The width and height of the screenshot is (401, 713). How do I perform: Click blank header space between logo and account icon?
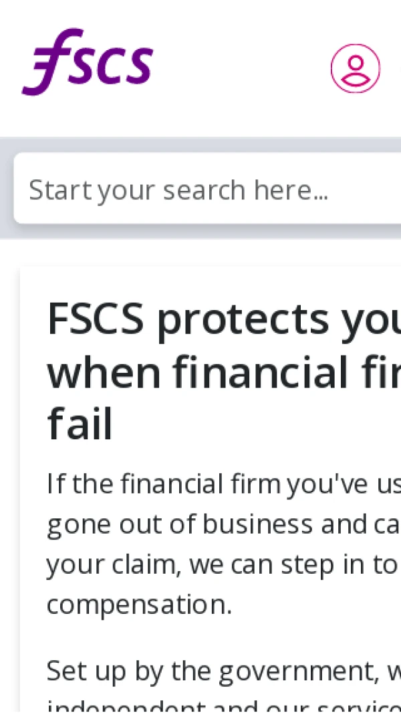point(241,67)
